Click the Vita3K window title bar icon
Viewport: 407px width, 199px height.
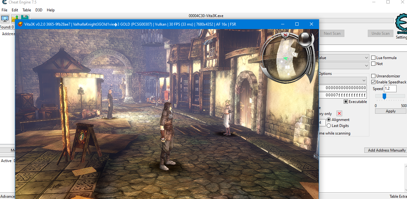click(20, 24)
